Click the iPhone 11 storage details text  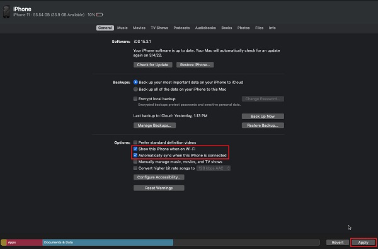pyautogui.click(x=54, y=14)
